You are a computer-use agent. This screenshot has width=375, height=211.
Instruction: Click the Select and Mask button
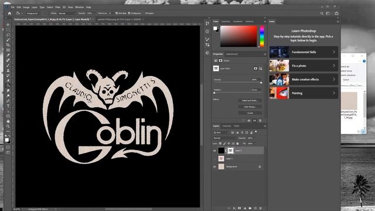[x=250, y=100]
